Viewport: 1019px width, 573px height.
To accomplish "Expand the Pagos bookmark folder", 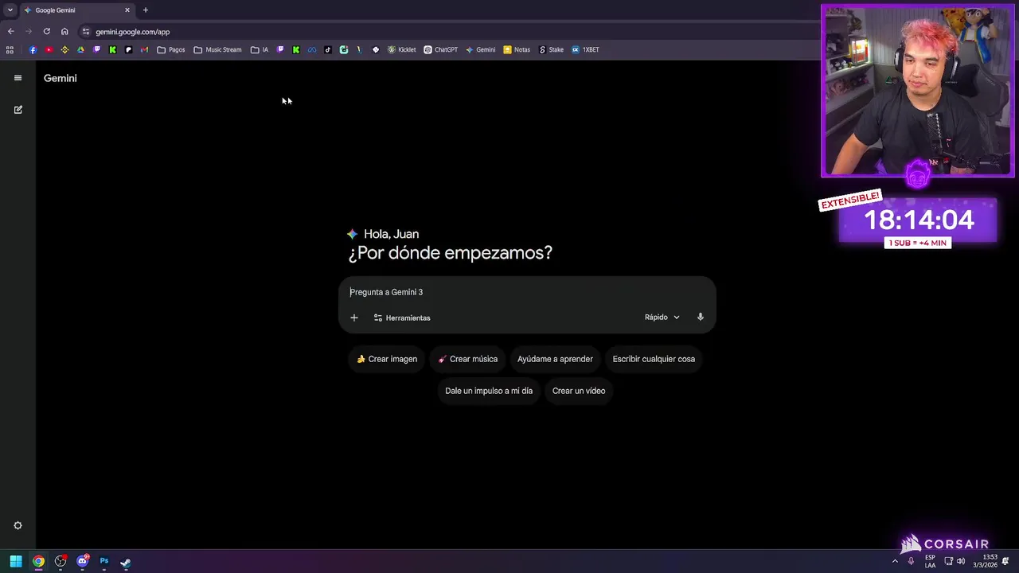I will [x=171, y=49].
